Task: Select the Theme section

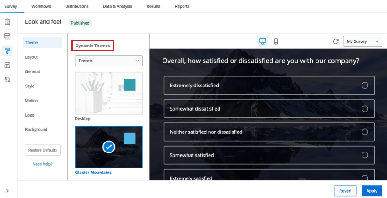Action: [x=42, y=42]
